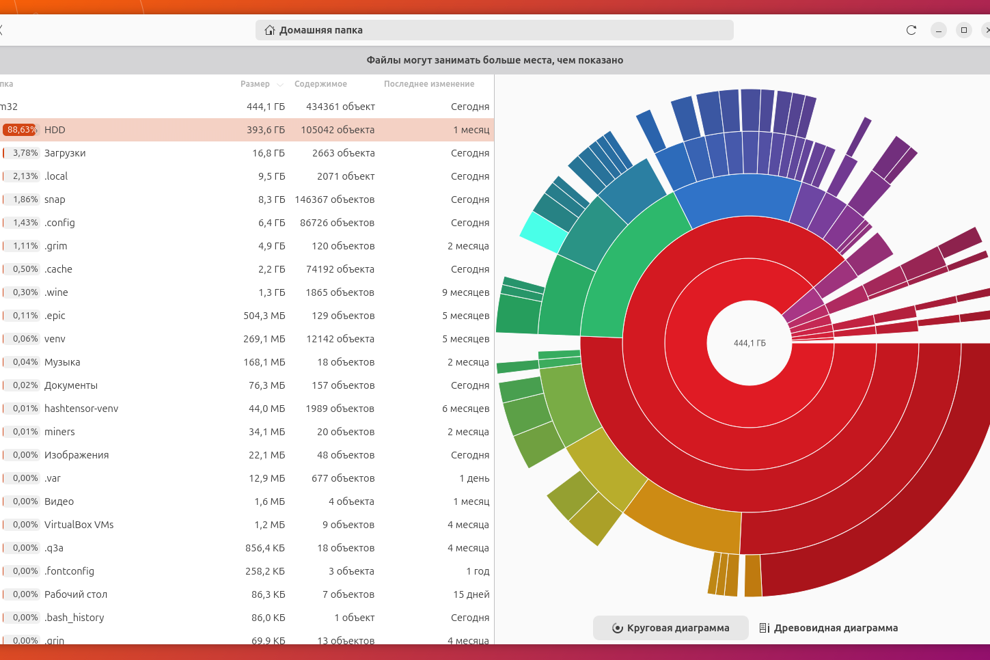Image resolution: width=990 pixels, height=660 pixels.
Task: Toggle sort arrow next to Размер column
Action: click(280, 85)
